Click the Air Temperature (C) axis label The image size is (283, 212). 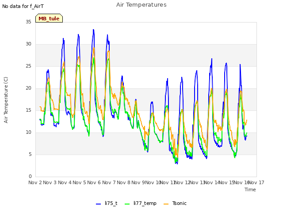(x=6, y=100)
